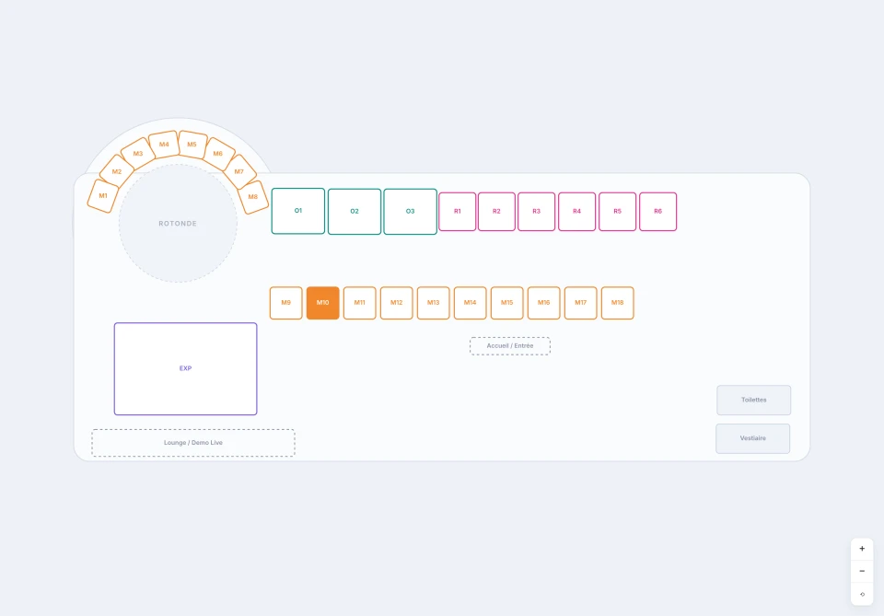This screenshot has height=616, width=884.
Task: Select booth M9 in the middle row
Action: point(285,303)
